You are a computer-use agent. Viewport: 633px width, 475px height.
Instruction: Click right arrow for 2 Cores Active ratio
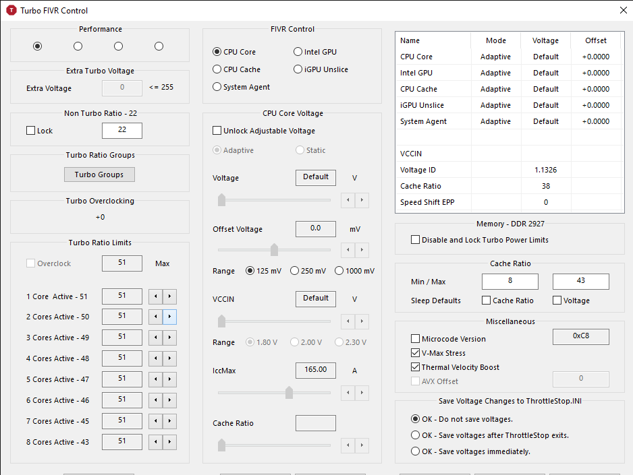169,317
